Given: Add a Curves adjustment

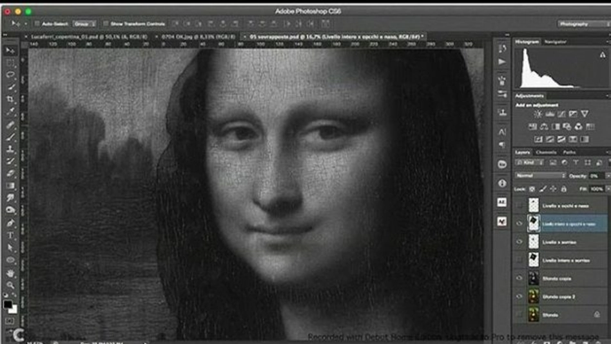Looking at the screenshot, I should [561, 114].
